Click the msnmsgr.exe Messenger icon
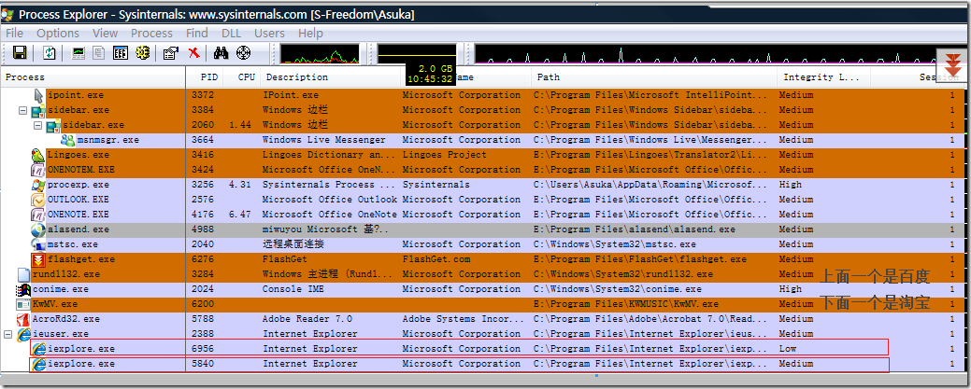The width and height of the screenshot is (971, 389). 68,140
